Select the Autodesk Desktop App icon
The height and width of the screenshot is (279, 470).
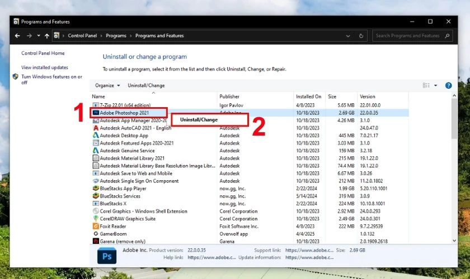point(96,136)
